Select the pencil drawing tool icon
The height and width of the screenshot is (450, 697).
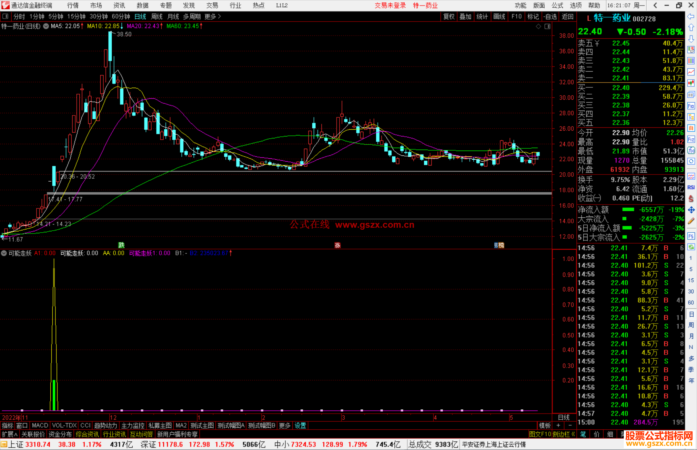tap(691, 221)
